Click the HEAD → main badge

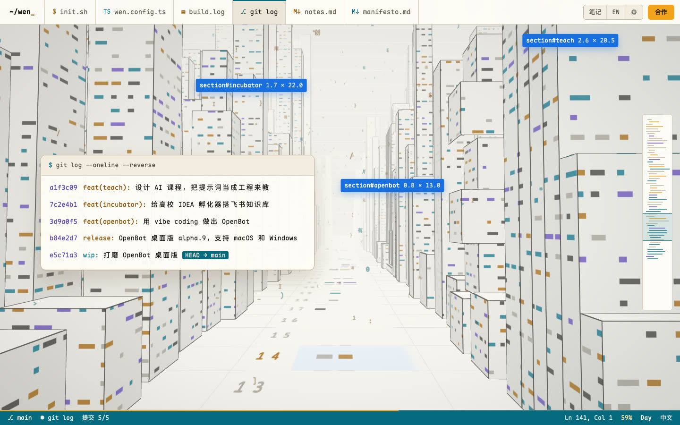[x=205, y=255]
